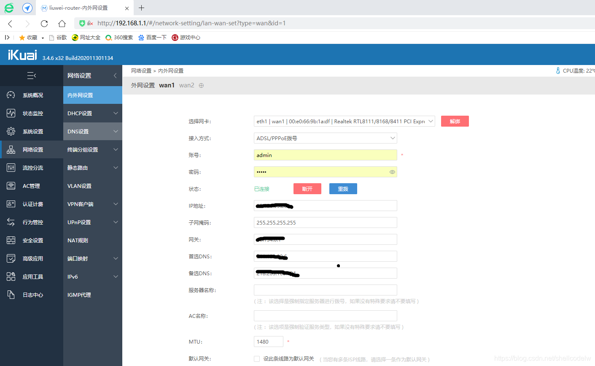Open 状态监控 monitor icon
Image resolution: width=595 pixels, height=366 pixels.
11,113
